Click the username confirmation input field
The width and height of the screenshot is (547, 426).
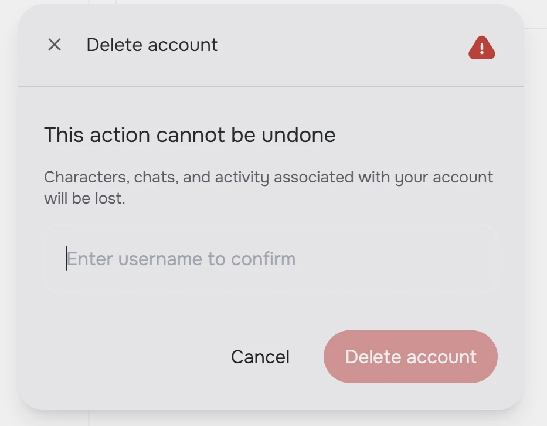pyautogui.click(x=271, y=258)
